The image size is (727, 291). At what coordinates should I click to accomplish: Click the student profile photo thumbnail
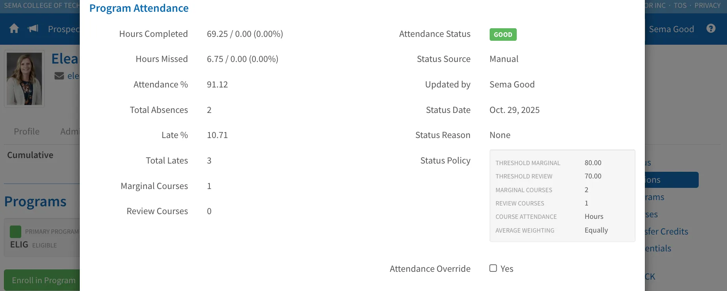[24, 79]
